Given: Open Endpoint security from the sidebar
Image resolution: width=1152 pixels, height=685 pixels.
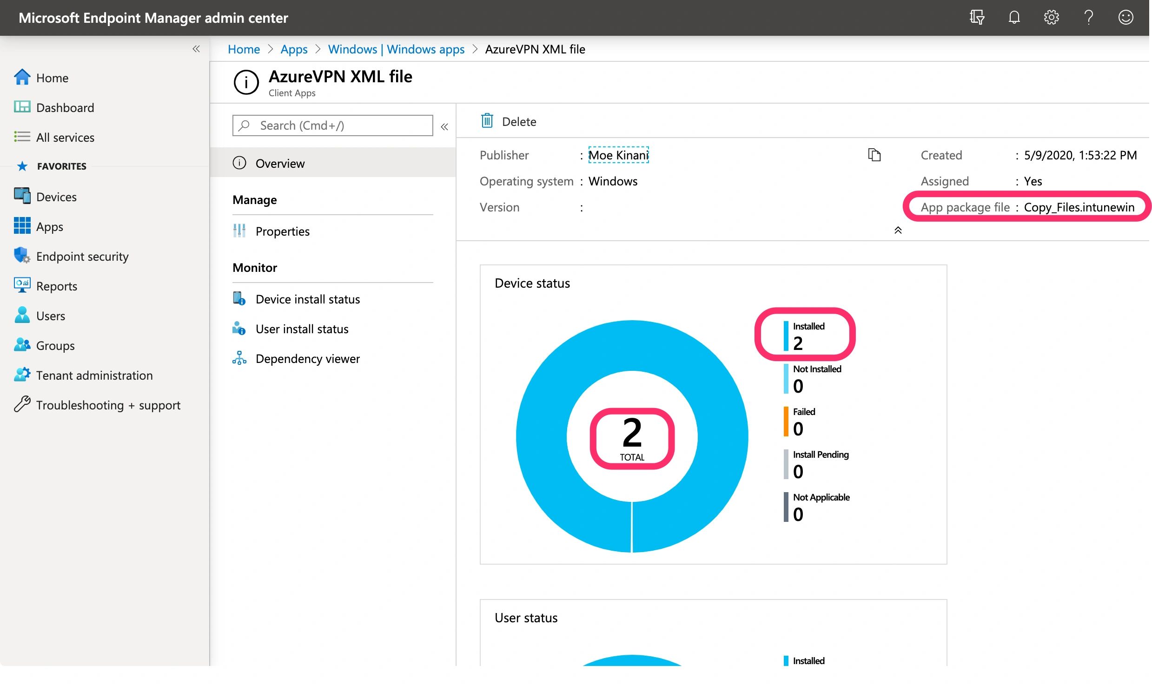Looking at the screenshot, I should 82,256.
